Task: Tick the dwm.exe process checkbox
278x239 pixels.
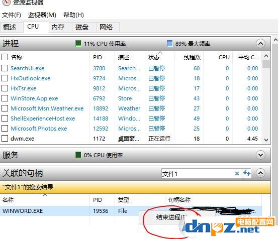Action: coord(5,138)
